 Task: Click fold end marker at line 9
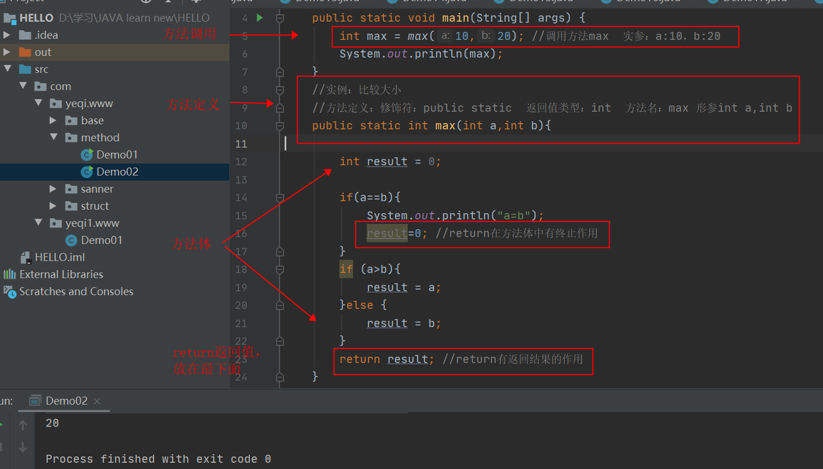(x=279, y=108)
